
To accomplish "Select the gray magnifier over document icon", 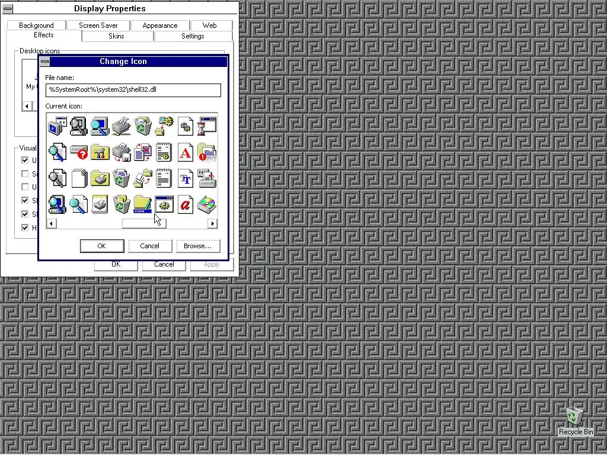I will [57, 178].
